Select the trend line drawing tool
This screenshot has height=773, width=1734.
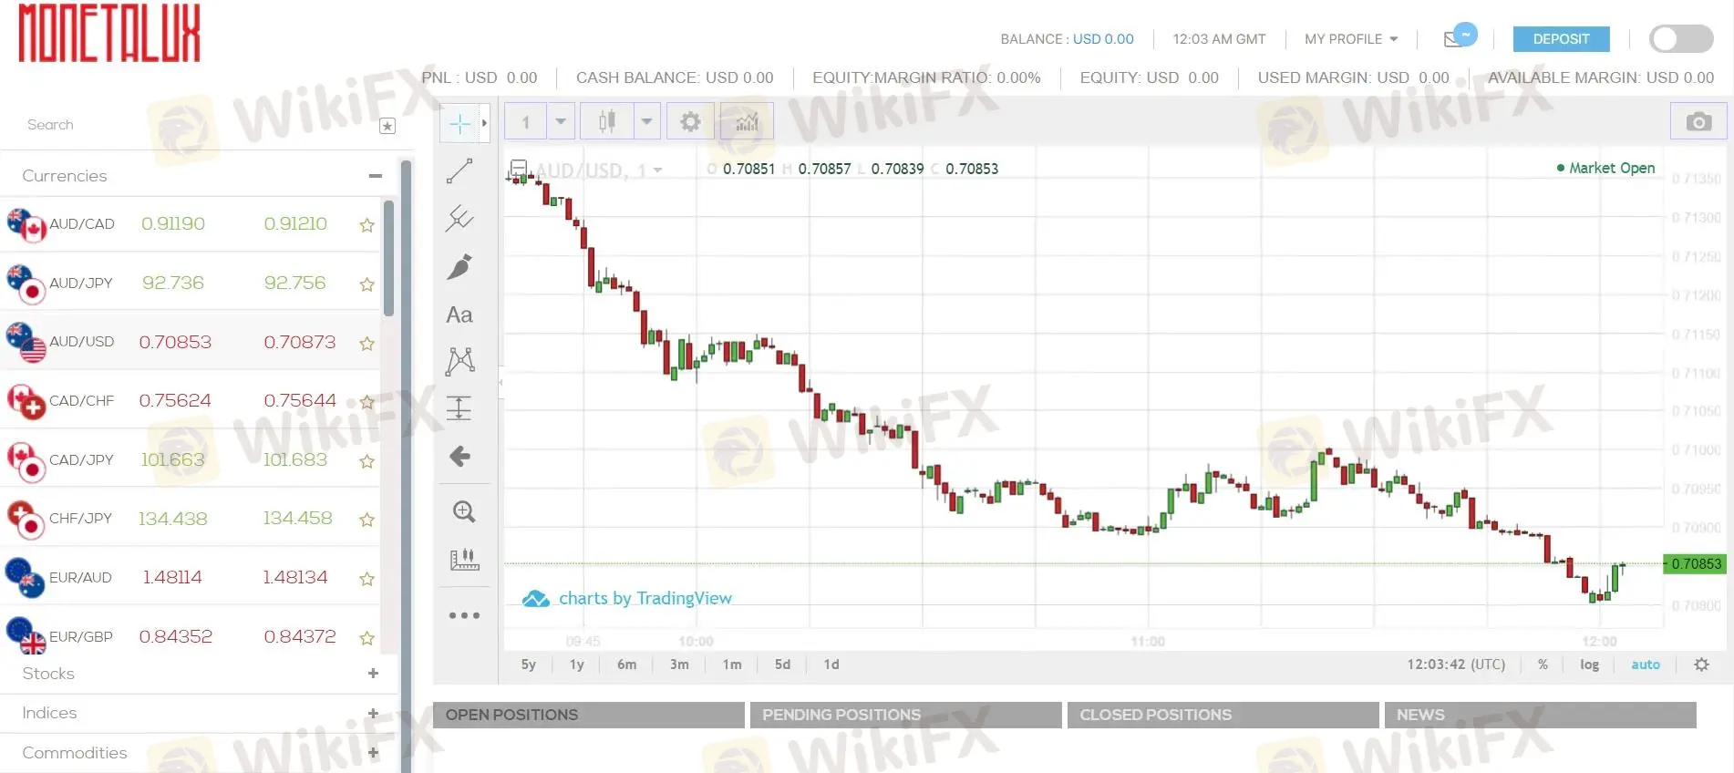[x=459, y=171]
